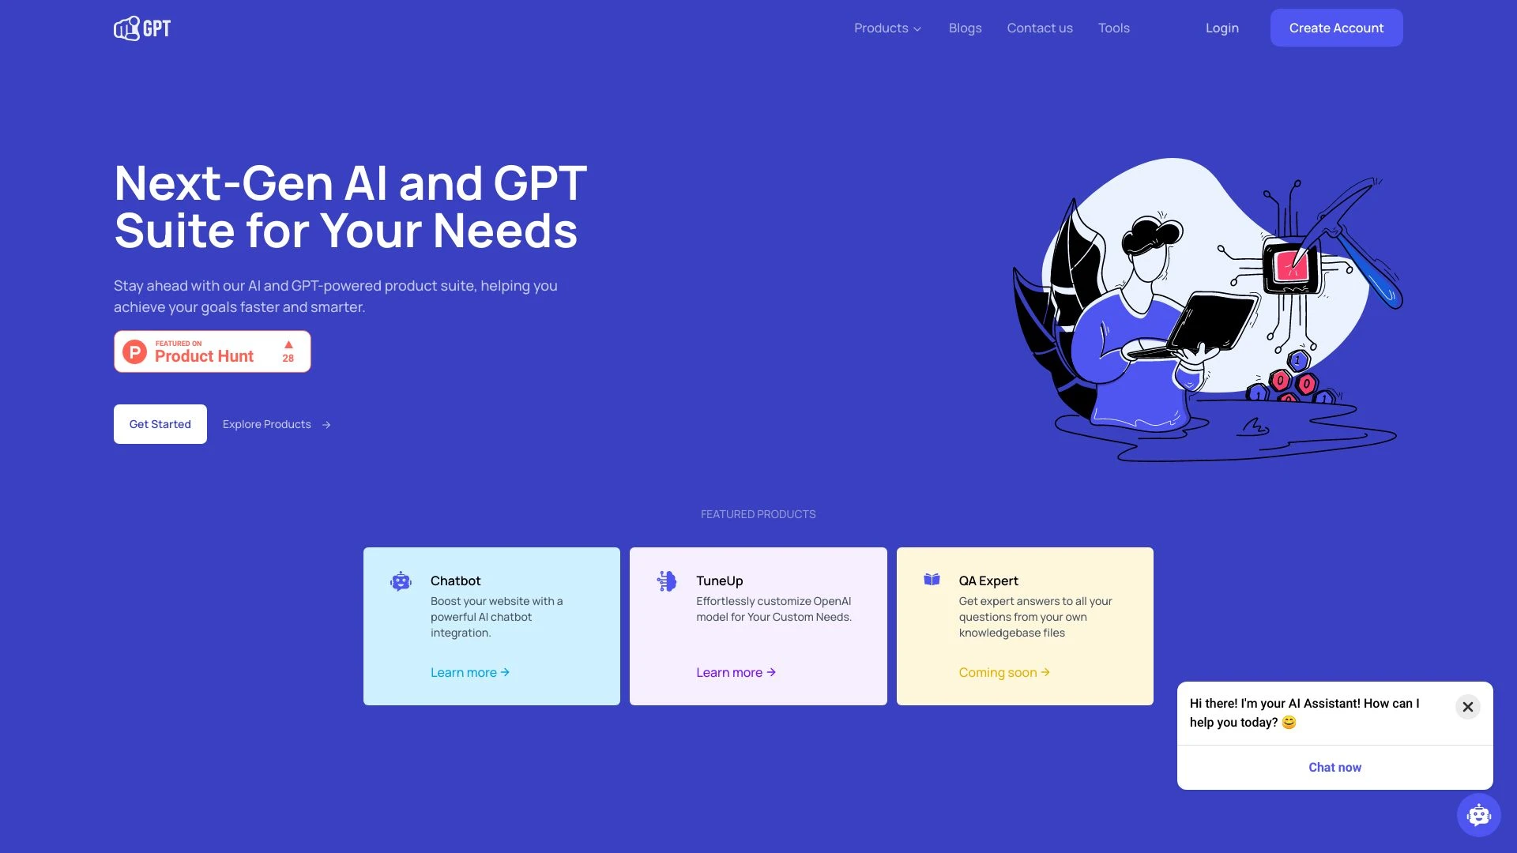This screenshot has height=853, width=1517.
Task: Click the Chatbot product card icon
Action: pos(401,581)
